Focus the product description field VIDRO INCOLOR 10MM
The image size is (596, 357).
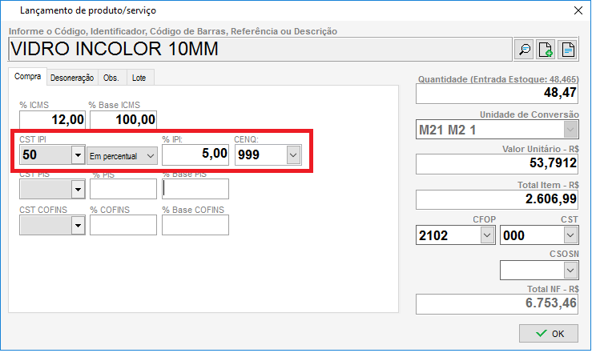click(x=256, y=50)
